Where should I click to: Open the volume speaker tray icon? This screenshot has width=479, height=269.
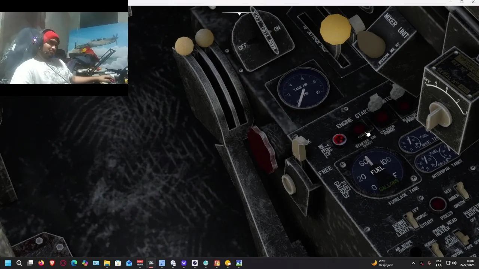click(x=454, y=263)
